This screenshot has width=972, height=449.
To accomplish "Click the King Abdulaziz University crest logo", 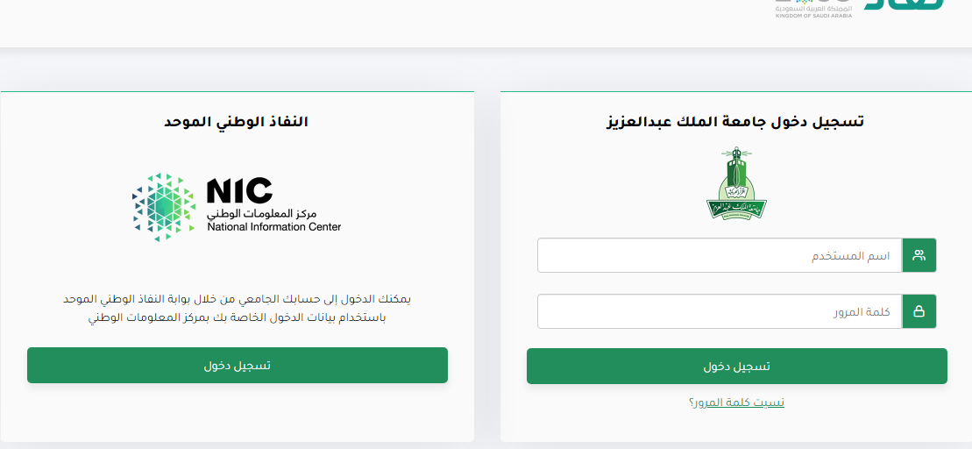I will point(736,183).
